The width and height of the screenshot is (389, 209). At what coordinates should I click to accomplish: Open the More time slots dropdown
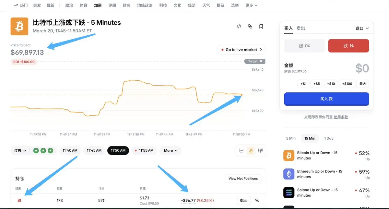click(x=171, y=150)
